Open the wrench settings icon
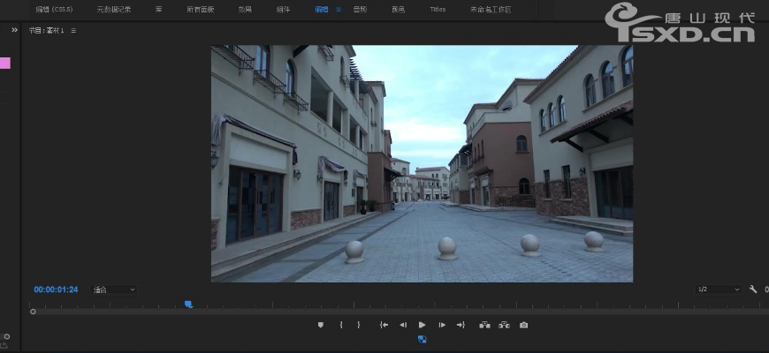The image size is (769, 353). click(753, 289)
